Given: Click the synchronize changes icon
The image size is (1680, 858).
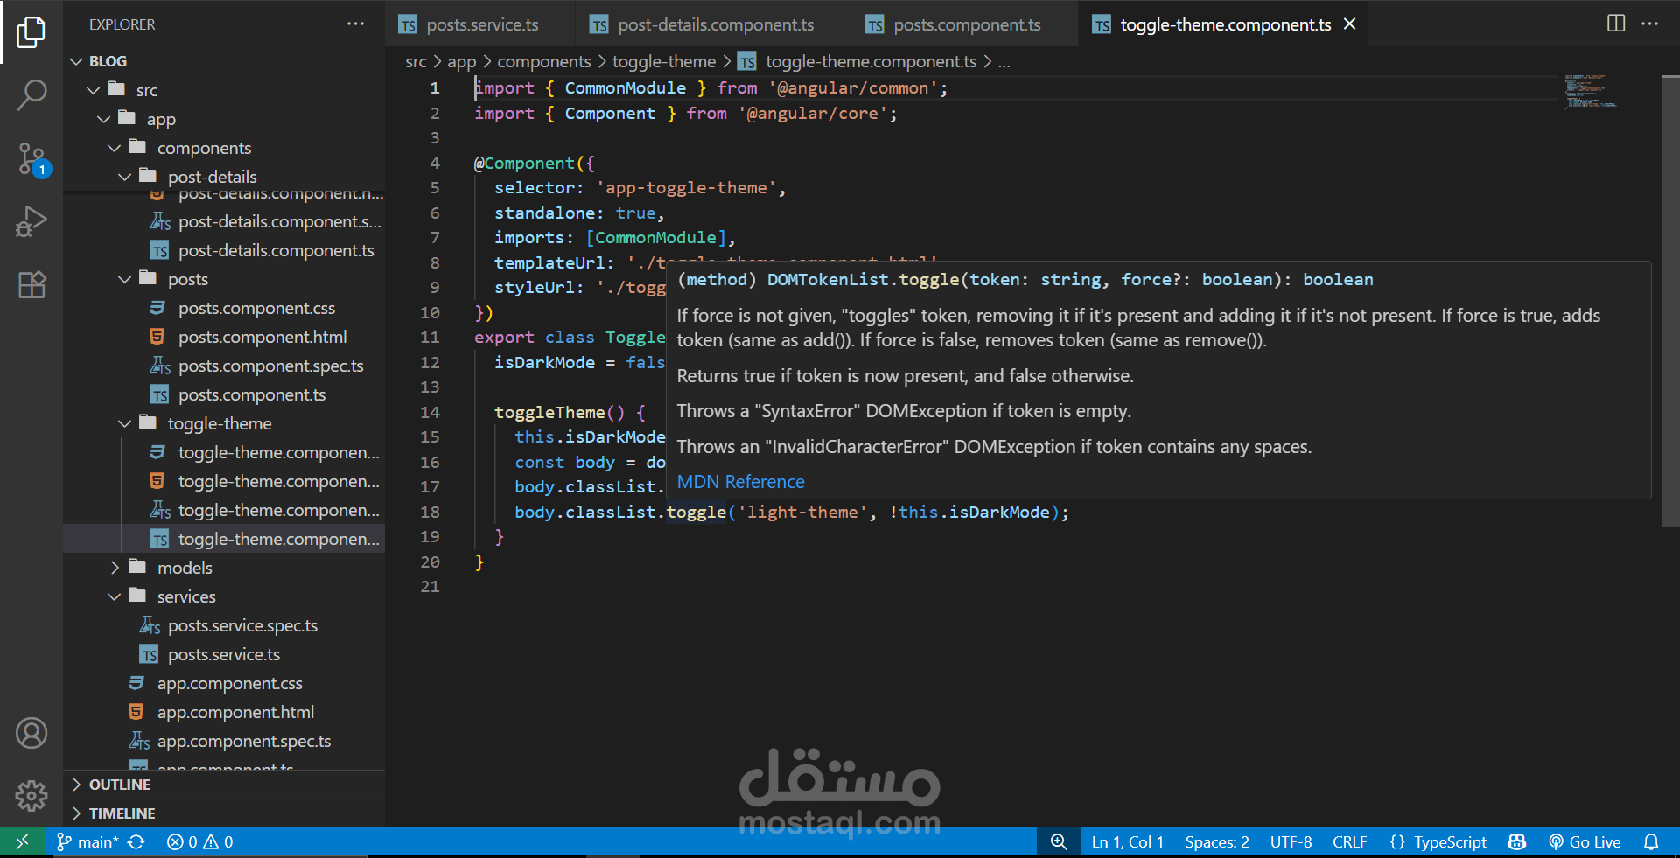Looking at the screenshot, I should point(136,842).
